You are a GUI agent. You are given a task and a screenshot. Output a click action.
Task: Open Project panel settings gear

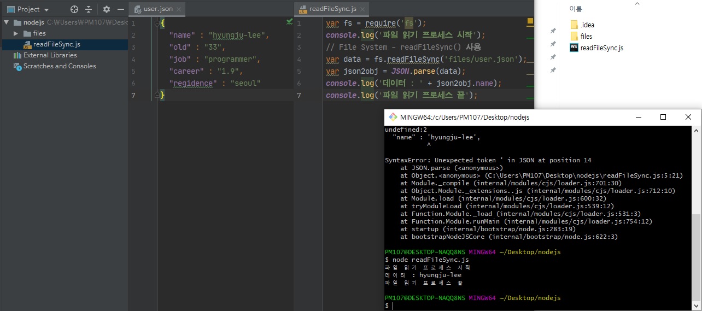tap(107, 9)
